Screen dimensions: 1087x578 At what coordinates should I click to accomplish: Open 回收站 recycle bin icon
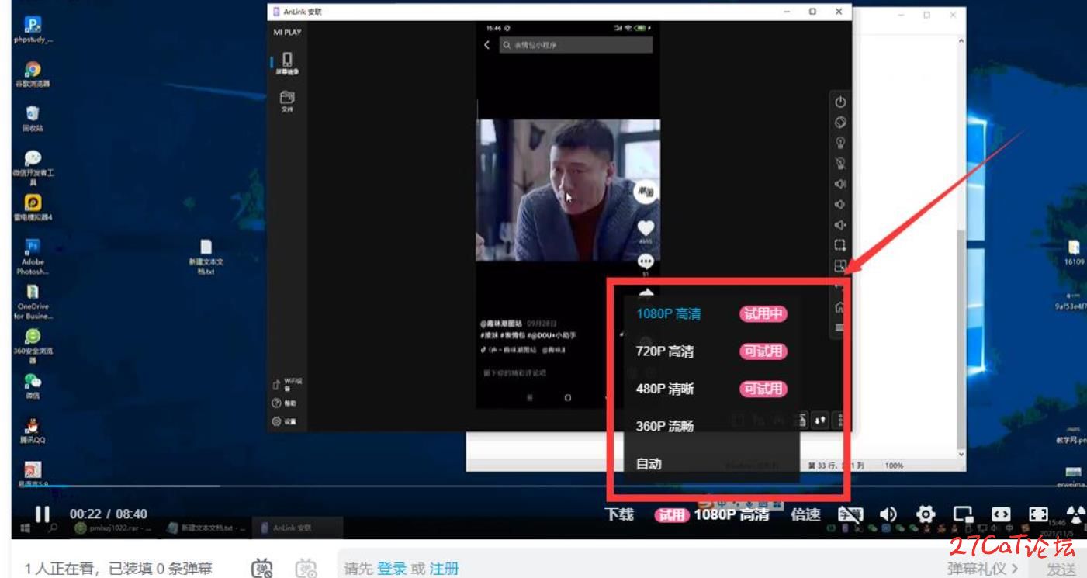33,119
